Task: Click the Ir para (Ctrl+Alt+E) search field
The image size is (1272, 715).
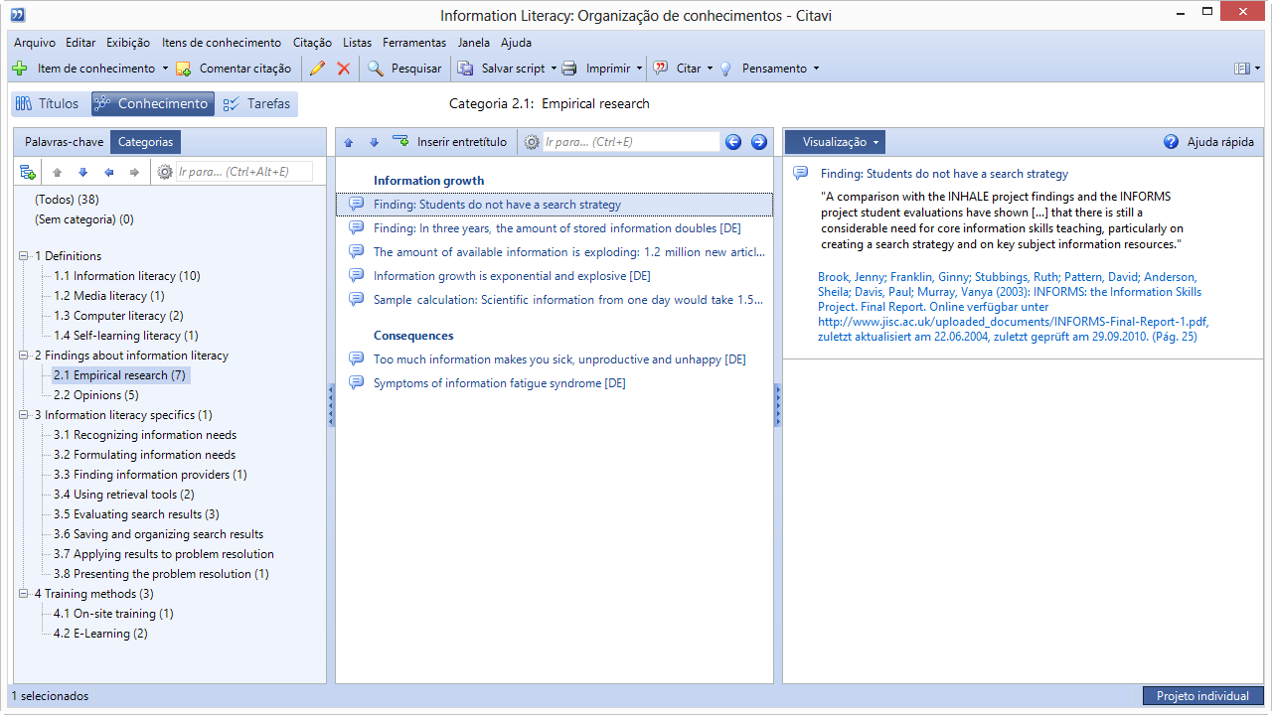Action: 244,172
